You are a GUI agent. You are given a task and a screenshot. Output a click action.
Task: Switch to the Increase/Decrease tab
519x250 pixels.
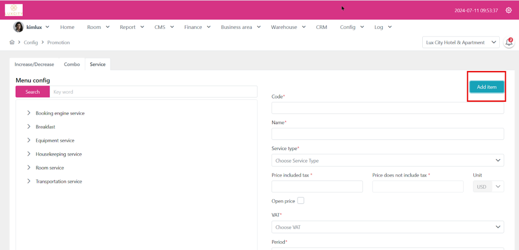click(34, 64)
